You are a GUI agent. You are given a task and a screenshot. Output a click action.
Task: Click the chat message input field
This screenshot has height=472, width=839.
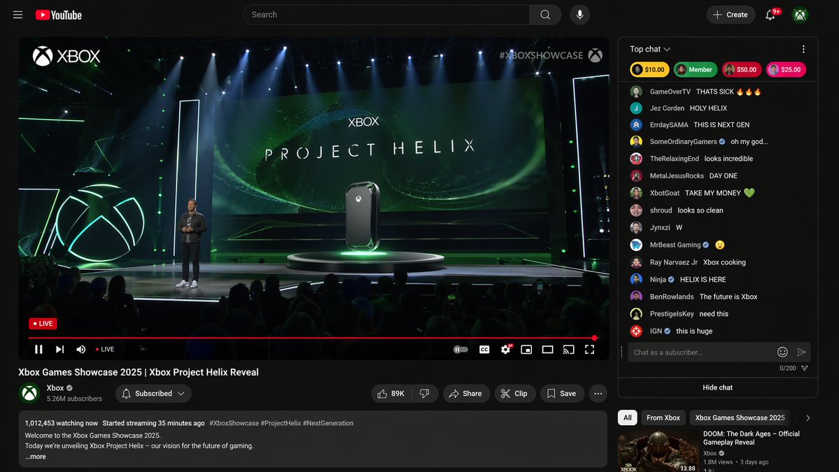point(701,352)
